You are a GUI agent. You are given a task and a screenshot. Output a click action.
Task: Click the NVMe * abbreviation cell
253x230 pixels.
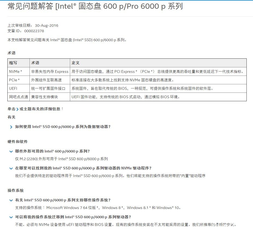[19, 71]
